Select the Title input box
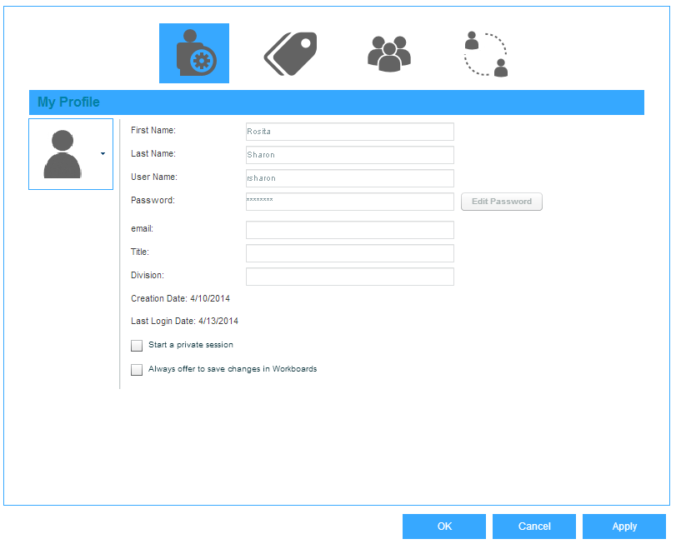The image size is (676, 549). point(349,253)
